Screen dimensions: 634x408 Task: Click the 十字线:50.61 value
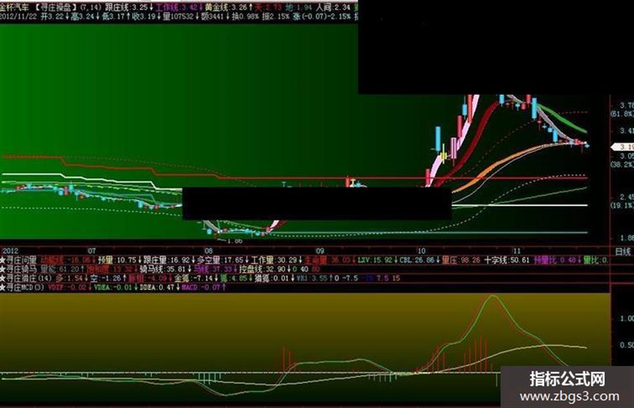(x=507, y=260)
